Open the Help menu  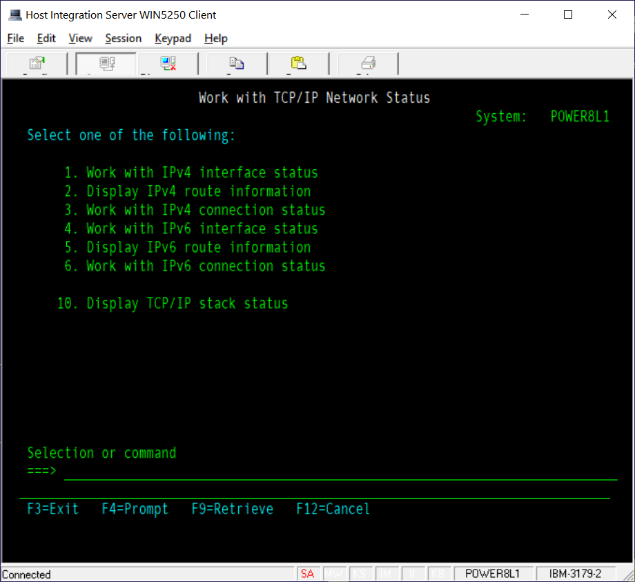(x=215, y=38)
